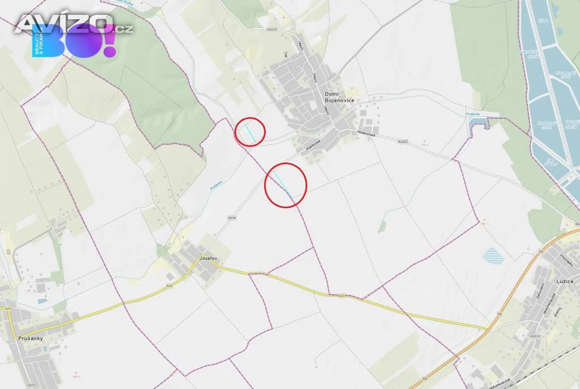Click the transmitter tower icon near Dolní Bojanovice
Image resolution: width=580 pixels, height=389 pixels.
[x=285, y=55]
